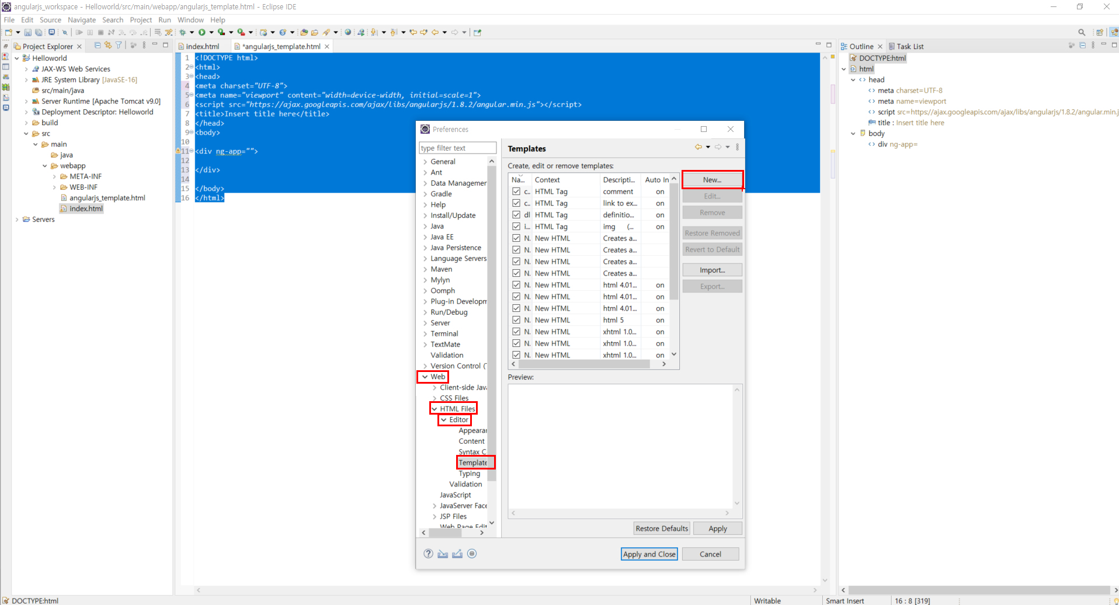Select Templates item in preferences tree
Screen dimensions: 1119x605
pyautogui.click(x=472, y=463)
